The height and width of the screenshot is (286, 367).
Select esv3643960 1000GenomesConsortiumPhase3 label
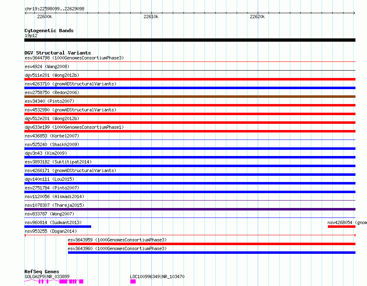[117, 248]
